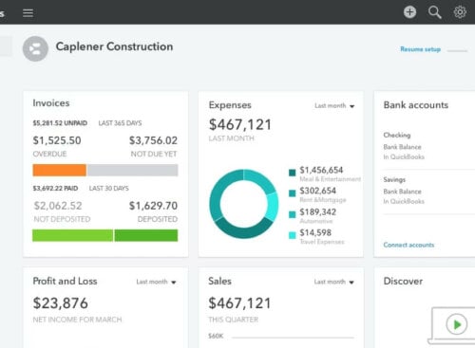475x348 pixels.
Task: Click the Sales card title
Action: [x=219, y=281]
